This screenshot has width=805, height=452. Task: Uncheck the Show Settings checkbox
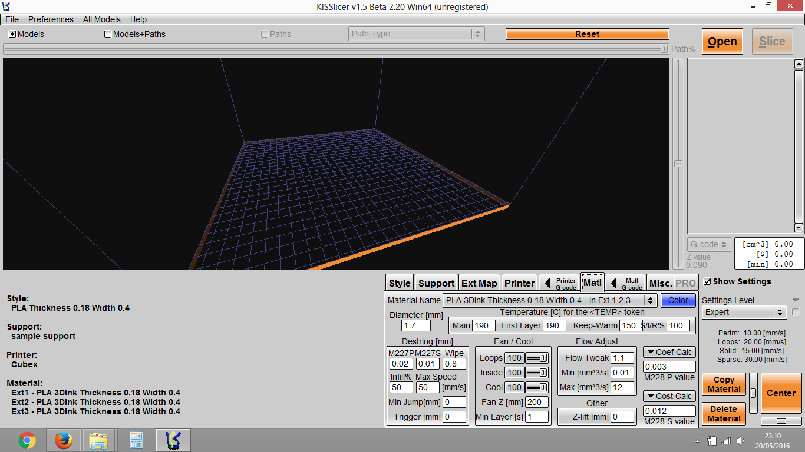[707, 281]
